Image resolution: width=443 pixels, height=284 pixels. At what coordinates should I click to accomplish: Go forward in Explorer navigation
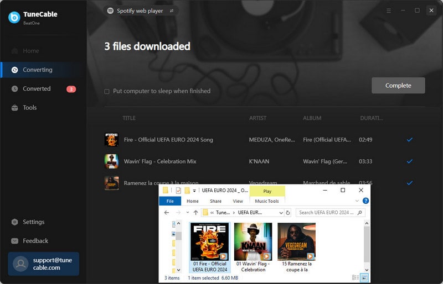[x=178, y=213]
